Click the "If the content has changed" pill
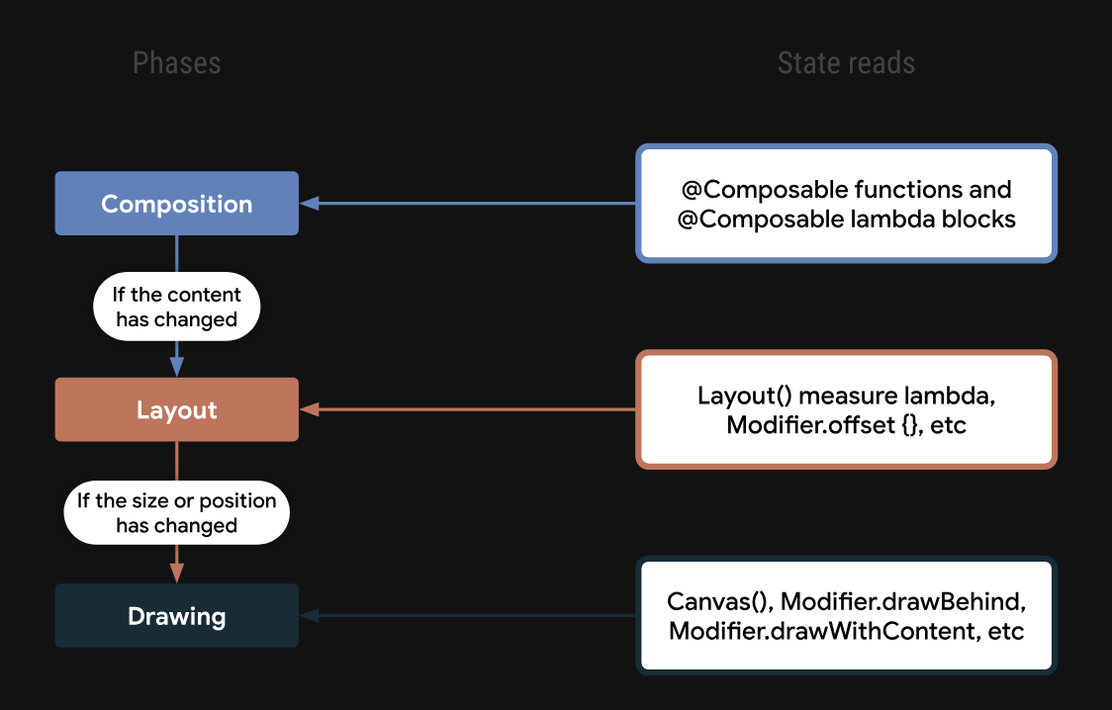 pyautogui.click(x=176, y=307)
